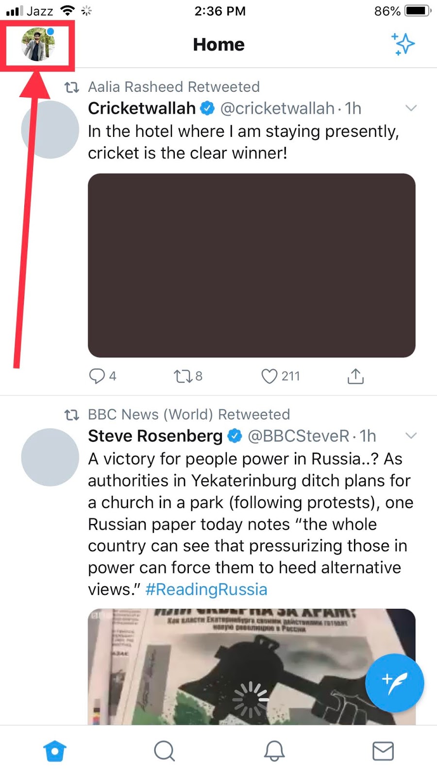Screen dimensions: 437x777
Task: Open the Messages envelope tab
Action: coord(383,751)
